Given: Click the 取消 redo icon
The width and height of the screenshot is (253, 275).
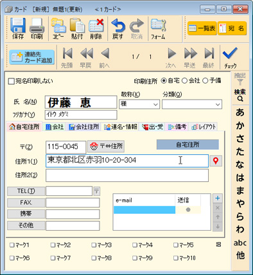Looking at the screenshot, I should point(137,29).
